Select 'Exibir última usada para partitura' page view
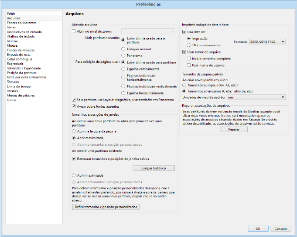 click(x=123, y=62)
